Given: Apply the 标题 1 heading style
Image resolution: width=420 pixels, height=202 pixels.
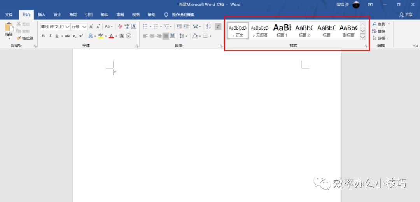Looking at the screenshot, I should click(282, 30).
